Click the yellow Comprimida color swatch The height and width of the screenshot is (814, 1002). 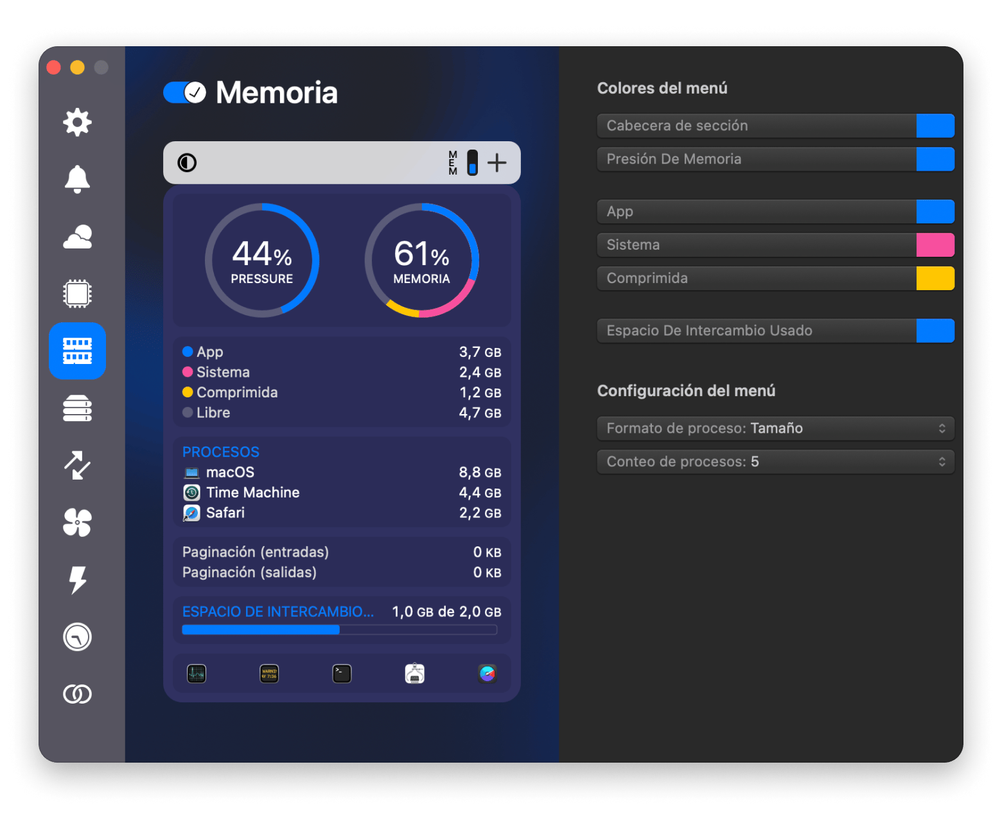935,279
